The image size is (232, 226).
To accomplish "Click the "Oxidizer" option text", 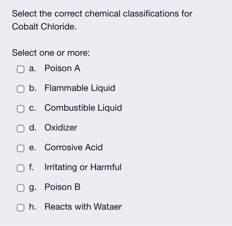I will [61, 128].
